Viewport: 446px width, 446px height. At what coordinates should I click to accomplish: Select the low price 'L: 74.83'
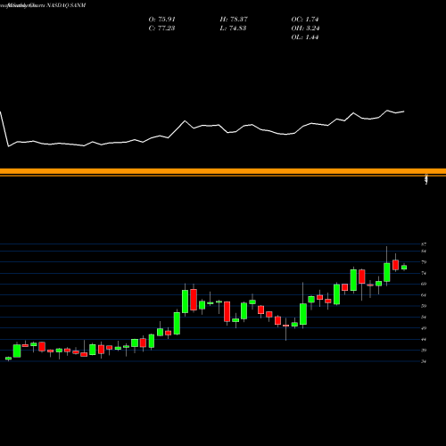pyautogui.click(x=233, y=29)
